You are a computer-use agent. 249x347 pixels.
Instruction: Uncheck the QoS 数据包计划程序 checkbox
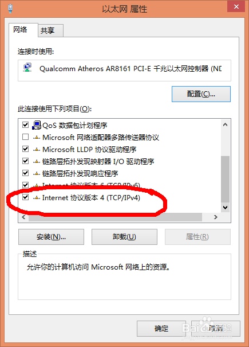[x=26, y=125]
